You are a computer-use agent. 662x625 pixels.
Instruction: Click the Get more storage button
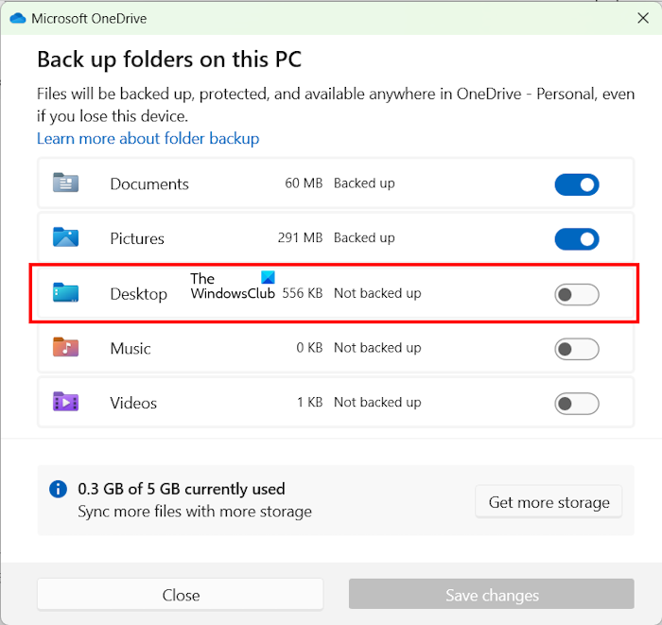[x=549, y=502]
